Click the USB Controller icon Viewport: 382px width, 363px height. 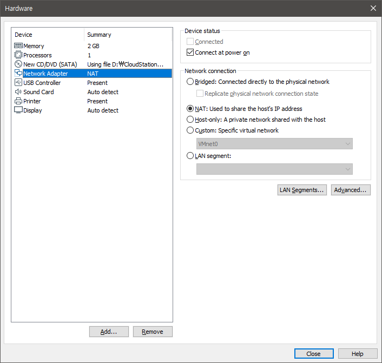(x=18, y=82)
